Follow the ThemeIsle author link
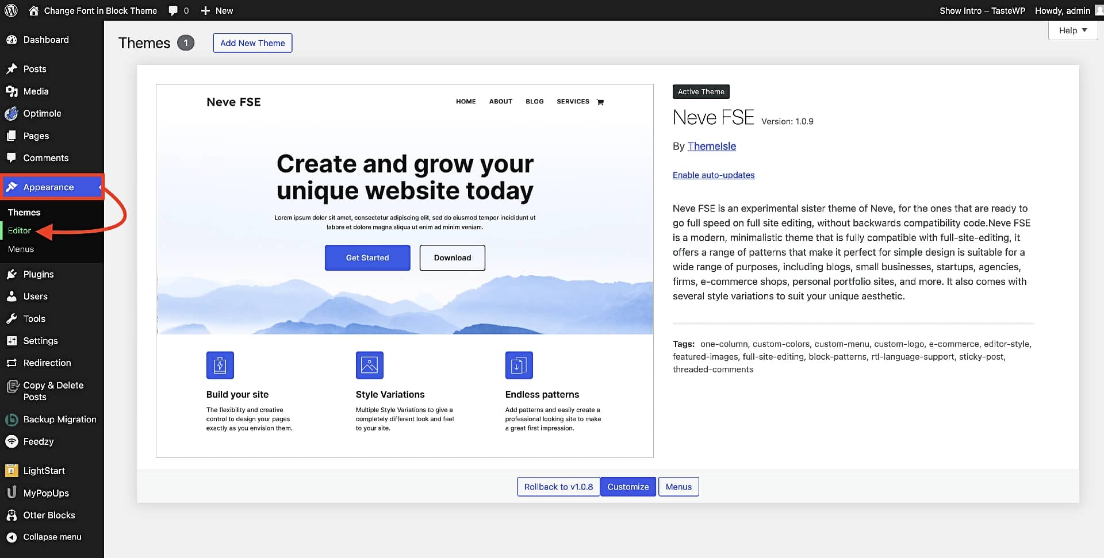 point(712,146)
